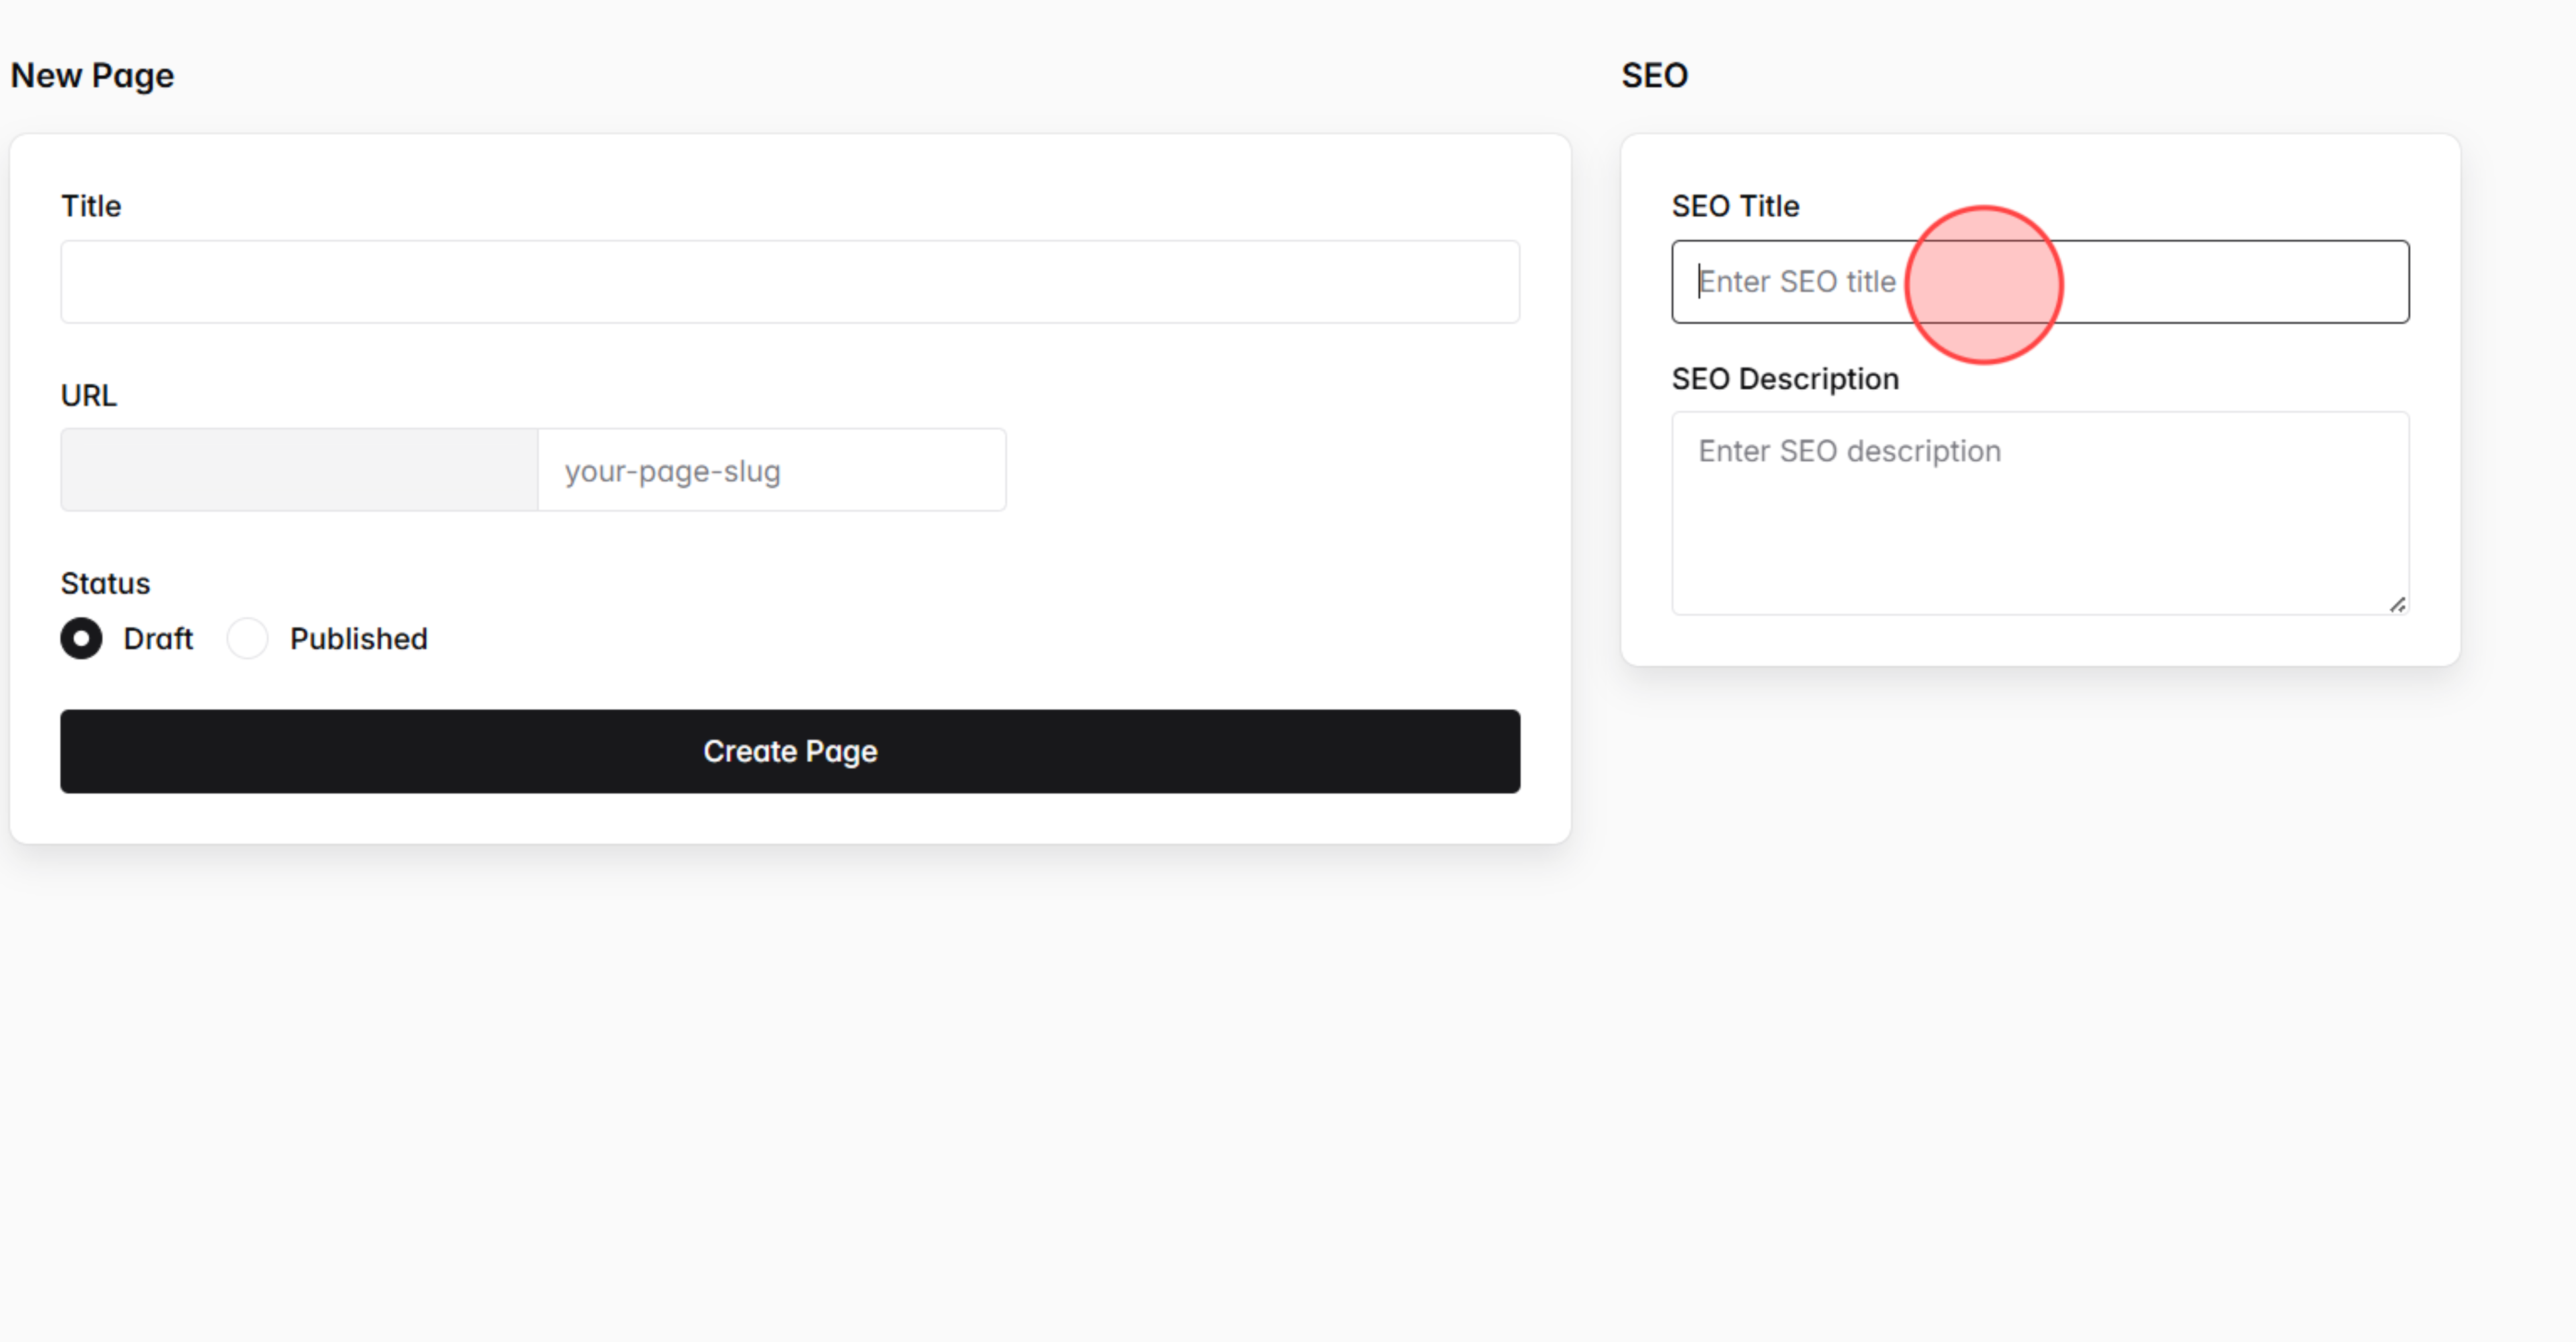Click the Status label
This screenshot has height=1342, width=2576.
(105, 582)
